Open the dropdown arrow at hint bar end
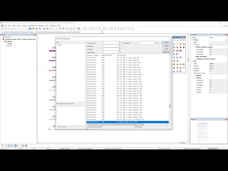Screen dimensions: 228x171 point(102,32)
